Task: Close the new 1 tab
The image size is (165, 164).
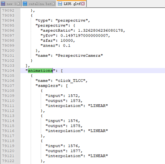Action: pos(18,4)
